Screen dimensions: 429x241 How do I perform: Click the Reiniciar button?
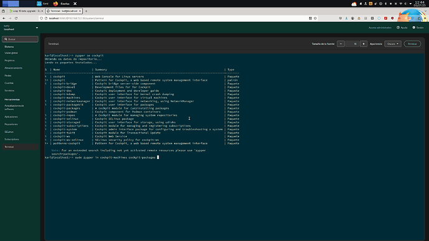coord(412,43)
